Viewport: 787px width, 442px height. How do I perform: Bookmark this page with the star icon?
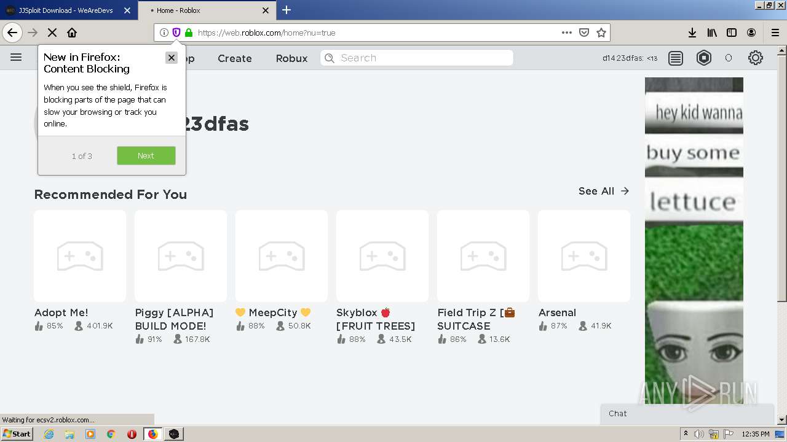601,33
